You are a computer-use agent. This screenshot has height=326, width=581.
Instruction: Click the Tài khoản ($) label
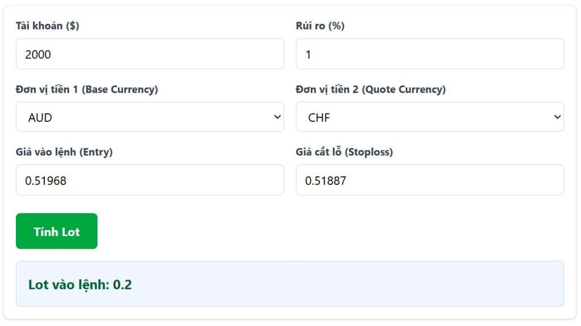click(x=48, y=26)
